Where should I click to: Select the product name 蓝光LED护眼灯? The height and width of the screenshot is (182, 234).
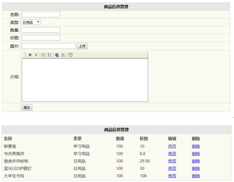coord(18,168)
